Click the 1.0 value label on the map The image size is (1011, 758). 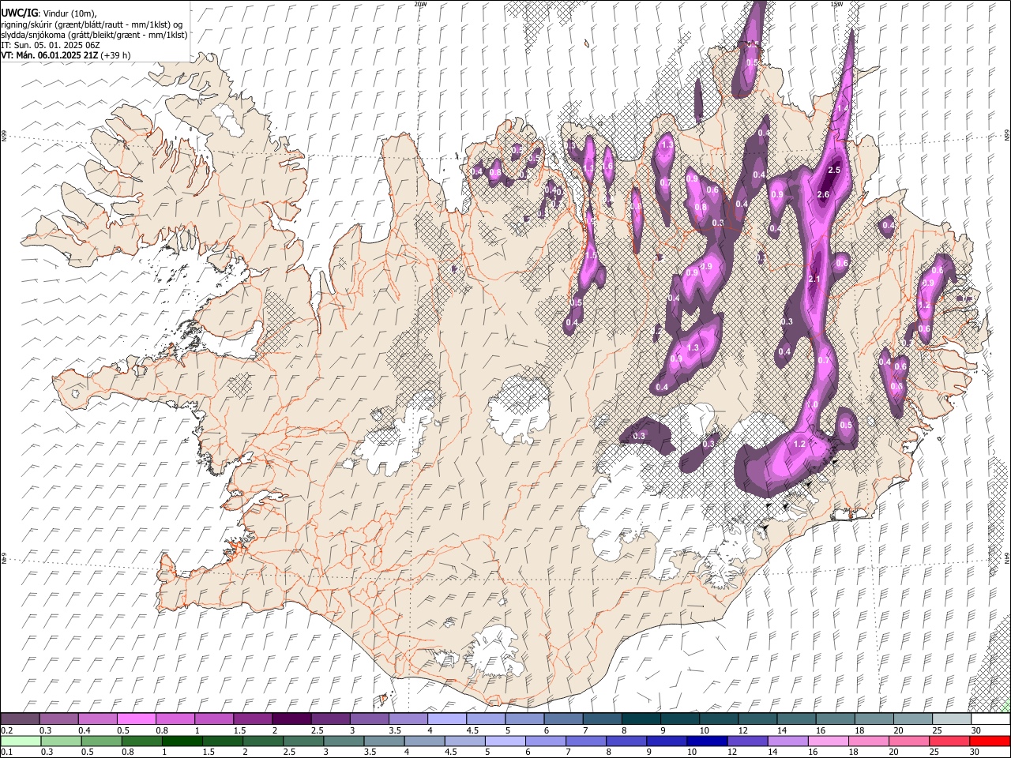click(x=812, y=404)
